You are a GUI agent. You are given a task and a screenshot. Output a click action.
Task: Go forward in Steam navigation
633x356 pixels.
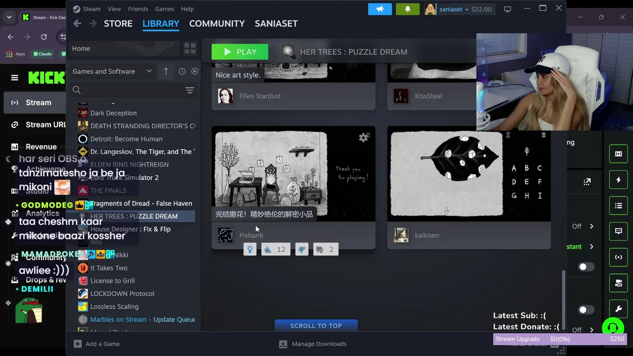(93, 23)
